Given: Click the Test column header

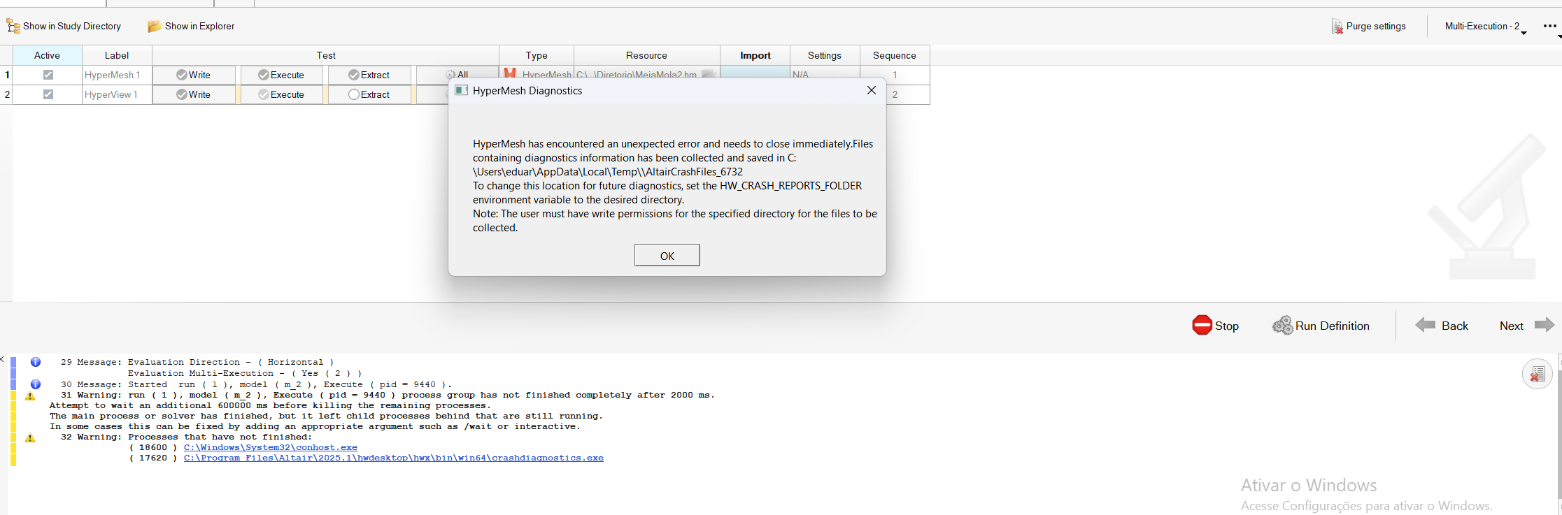Looking at the screenshot, I should click(326, 55).
